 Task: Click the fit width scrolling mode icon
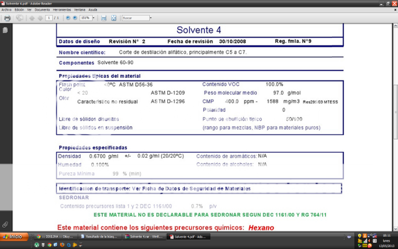click(104, 18)
